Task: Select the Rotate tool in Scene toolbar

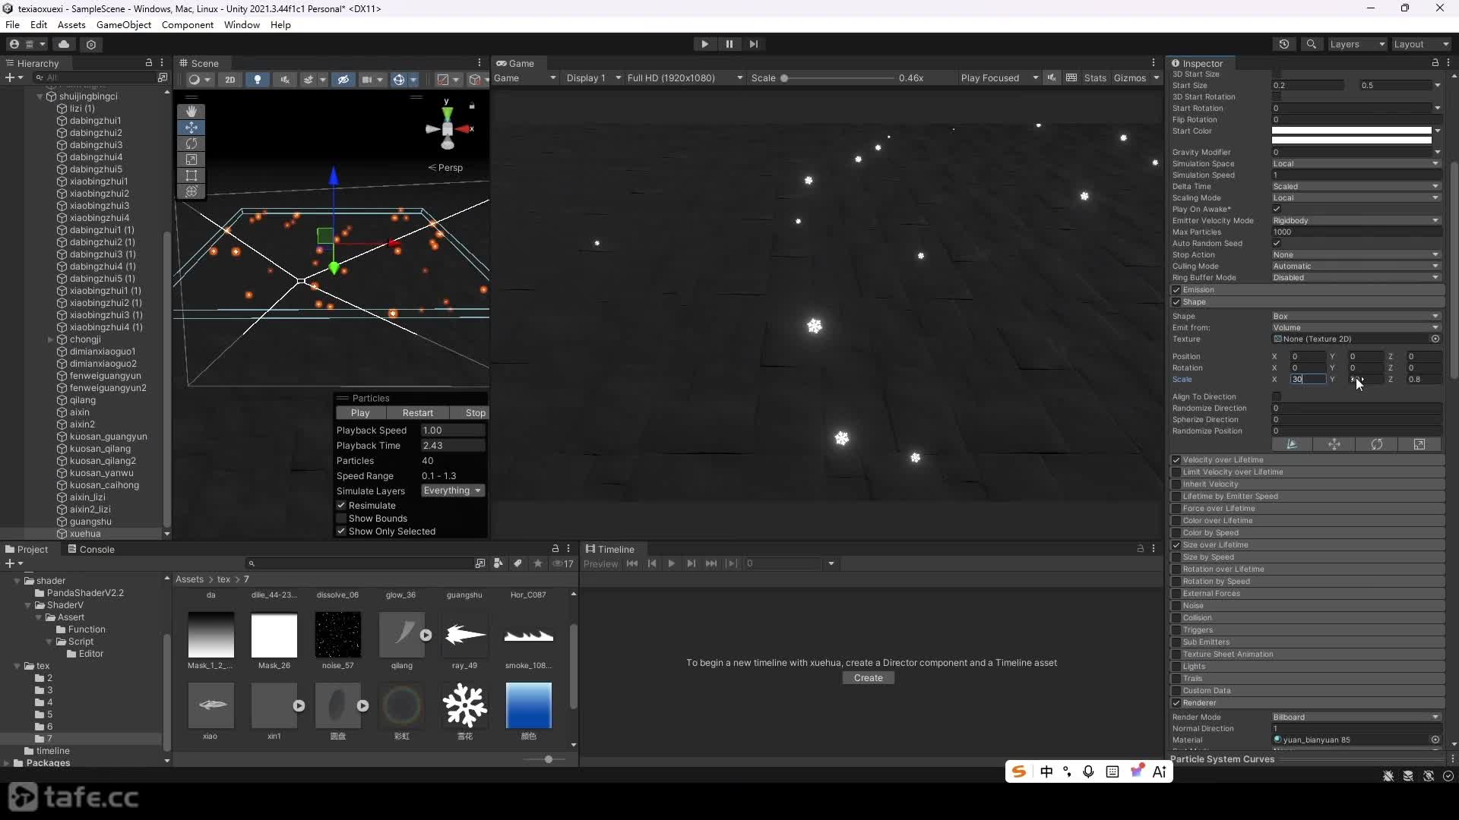Action: point(191,143)
